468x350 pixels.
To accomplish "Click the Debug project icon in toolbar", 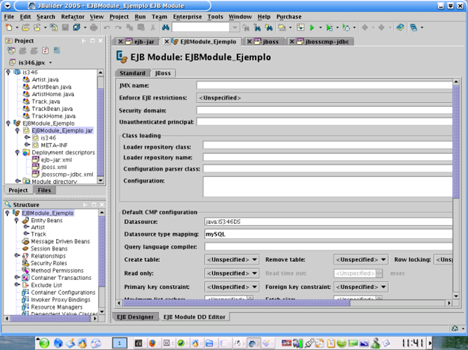I will click(329, 27).
